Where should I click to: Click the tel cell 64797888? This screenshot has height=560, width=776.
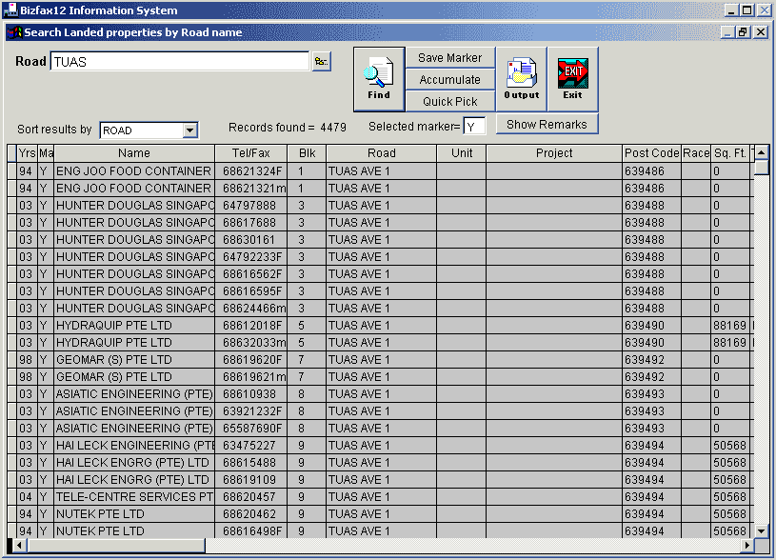(x=251, y=206)
